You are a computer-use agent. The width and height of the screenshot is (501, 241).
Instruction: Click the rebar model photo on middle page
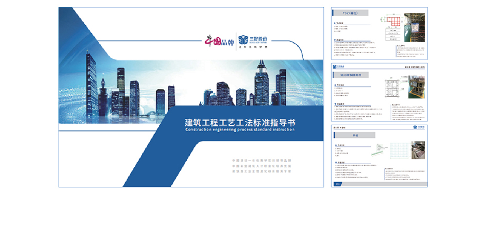[x=415, y=85]
